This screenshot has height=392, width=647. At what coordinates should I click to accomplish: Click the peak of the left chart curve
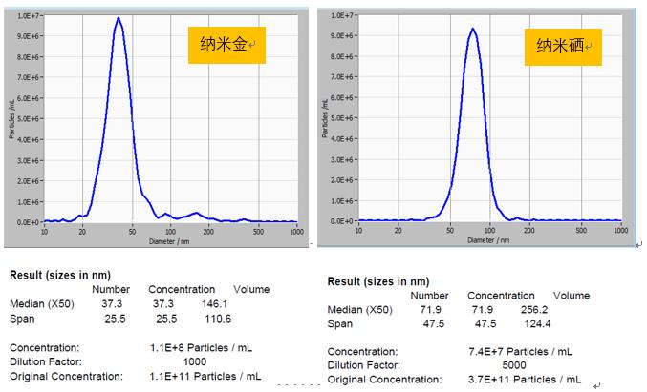pos(118,19)
